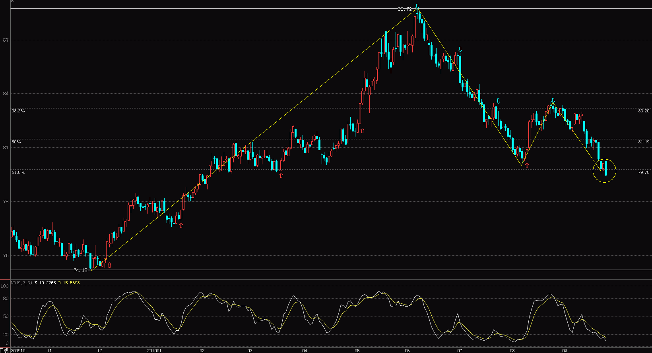
Task: Click the 11 month label on date axis
Action: click(49, 351)
